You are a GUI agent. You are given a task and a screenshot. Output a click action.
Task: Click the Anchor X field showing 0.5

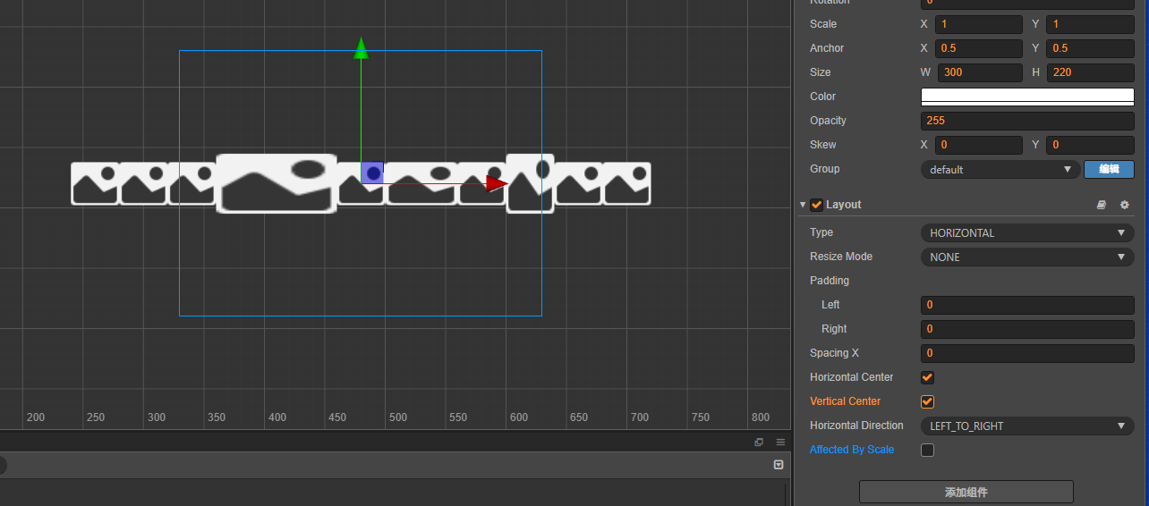point(979,48)
